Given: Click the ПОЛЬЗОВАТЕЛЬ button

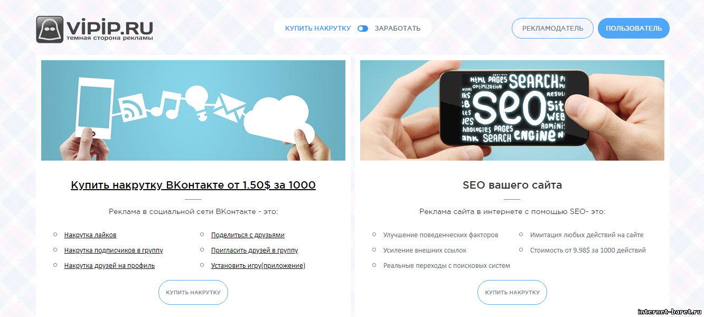Looking at the screenshot, I should tap(634, 29).
